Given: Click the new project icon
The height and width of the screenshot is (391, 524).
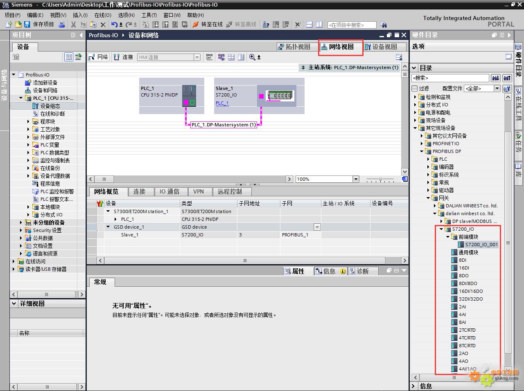Looking at the screenshot, I should point(9,25).
